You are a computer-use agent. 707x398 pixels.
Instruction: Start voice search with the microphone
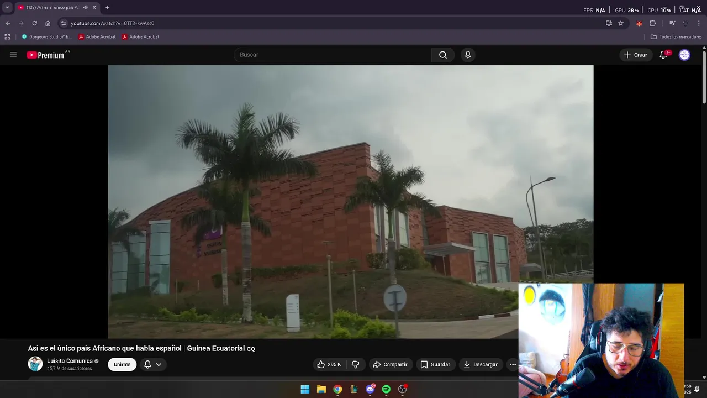click(468, 55)
